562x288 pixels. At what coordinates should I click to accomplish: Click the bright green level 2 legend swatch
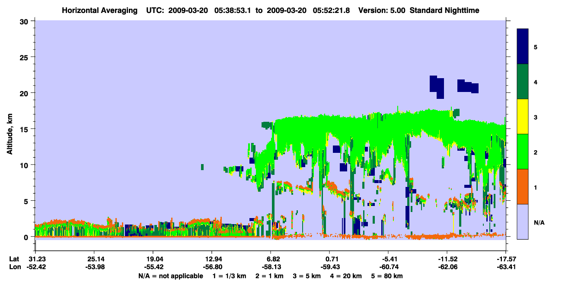point(523,152)
